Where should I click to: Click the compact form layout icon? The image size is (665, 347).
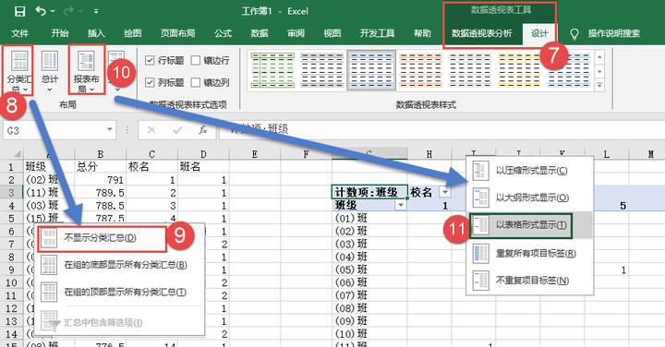point(480,171)
